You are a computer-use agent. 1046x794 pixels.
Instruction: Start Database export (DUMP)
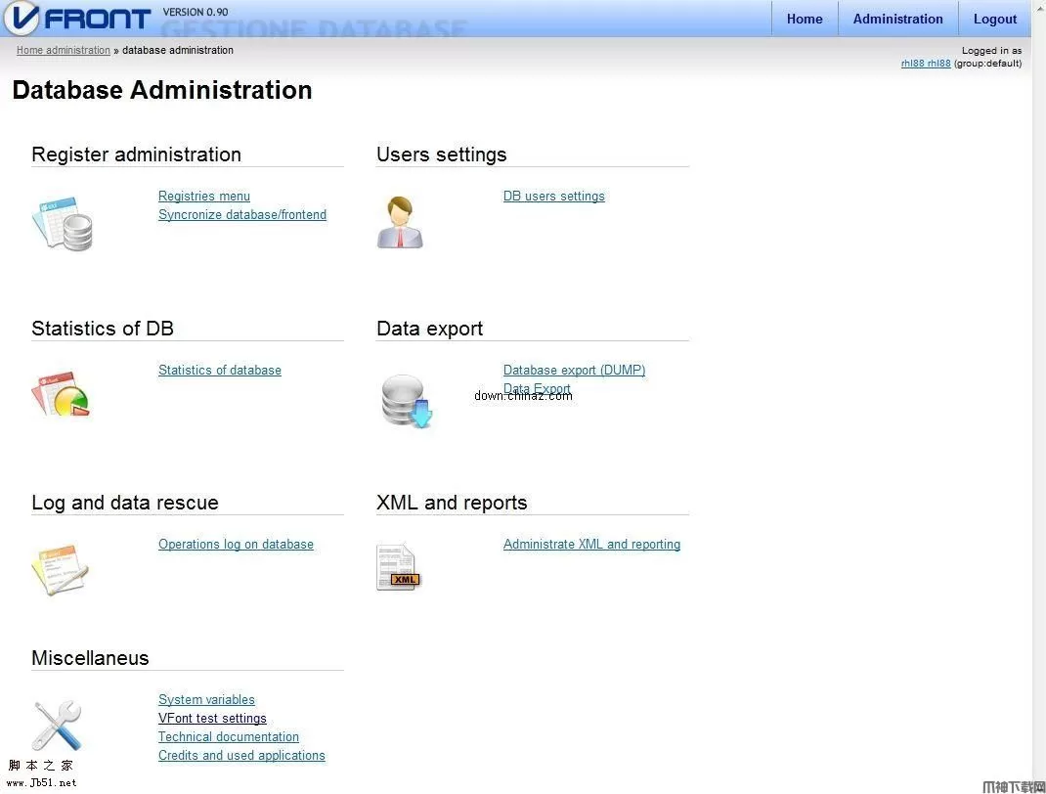(x=574, y=370)
